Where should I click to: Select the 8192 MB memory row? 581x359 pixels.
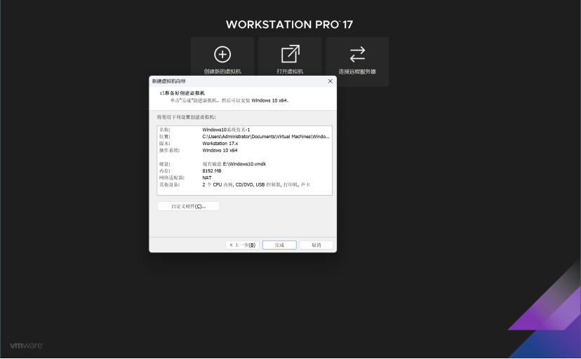click(245, 171)
